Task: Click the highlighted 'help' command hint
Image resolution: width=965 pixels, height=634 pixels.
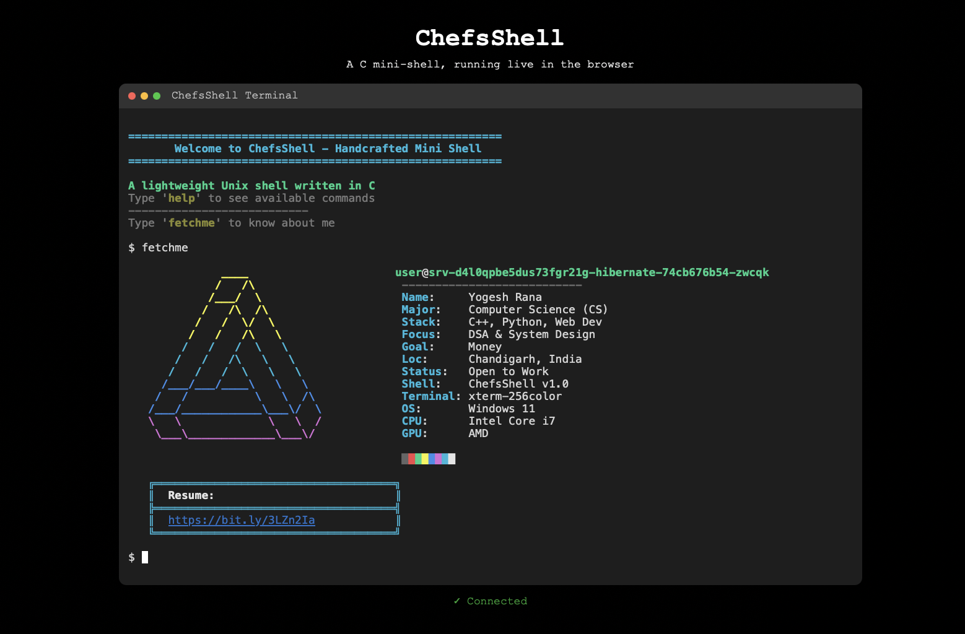Action: click(x=181, y=198)
